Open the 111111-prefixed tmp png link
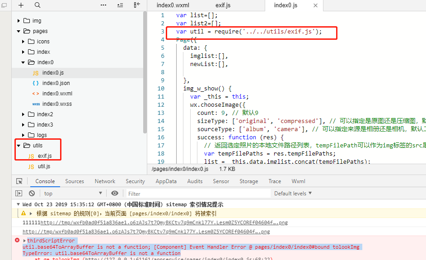 (164, 222)
